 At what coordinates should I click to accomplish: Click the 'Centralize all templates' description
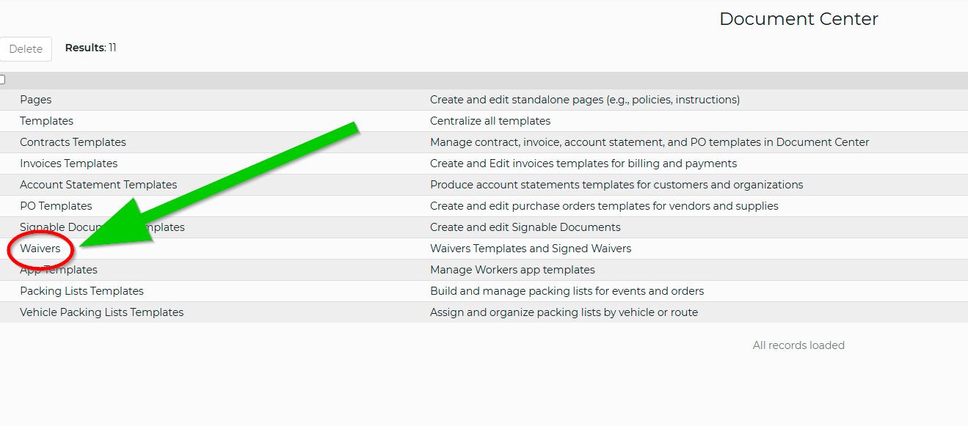490,121
